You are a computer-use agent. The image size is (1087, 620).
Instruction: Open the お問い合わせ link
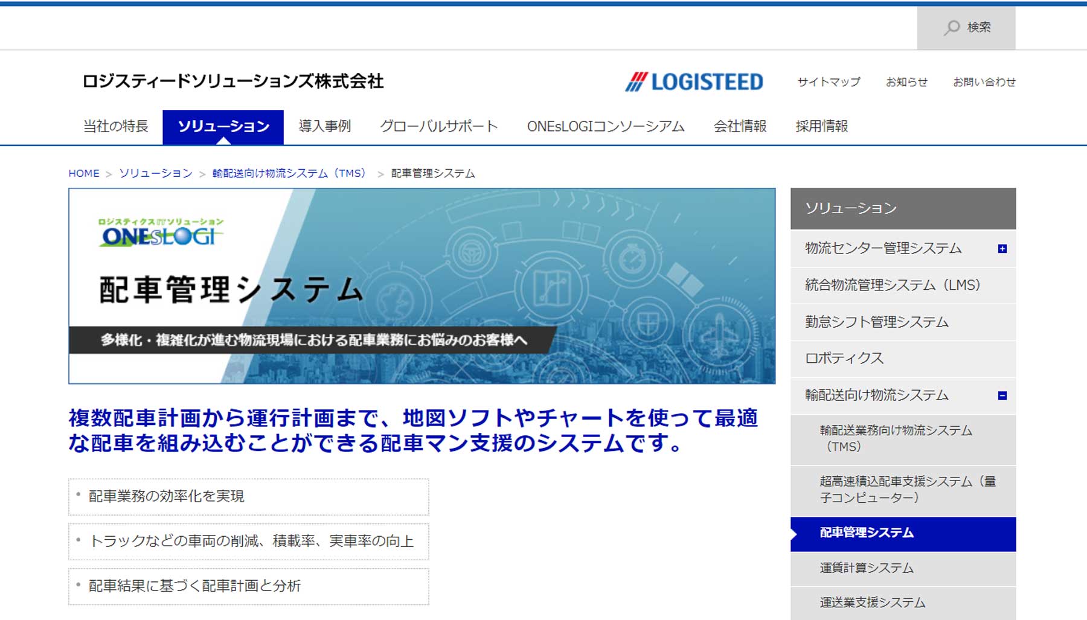point(984,82)
